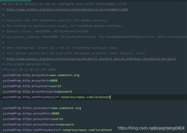Click the '#Thu Dec 24 11:03:25 CST 2020' line
This screenshot has width=187, height=133.
click(x=29, y=70)
